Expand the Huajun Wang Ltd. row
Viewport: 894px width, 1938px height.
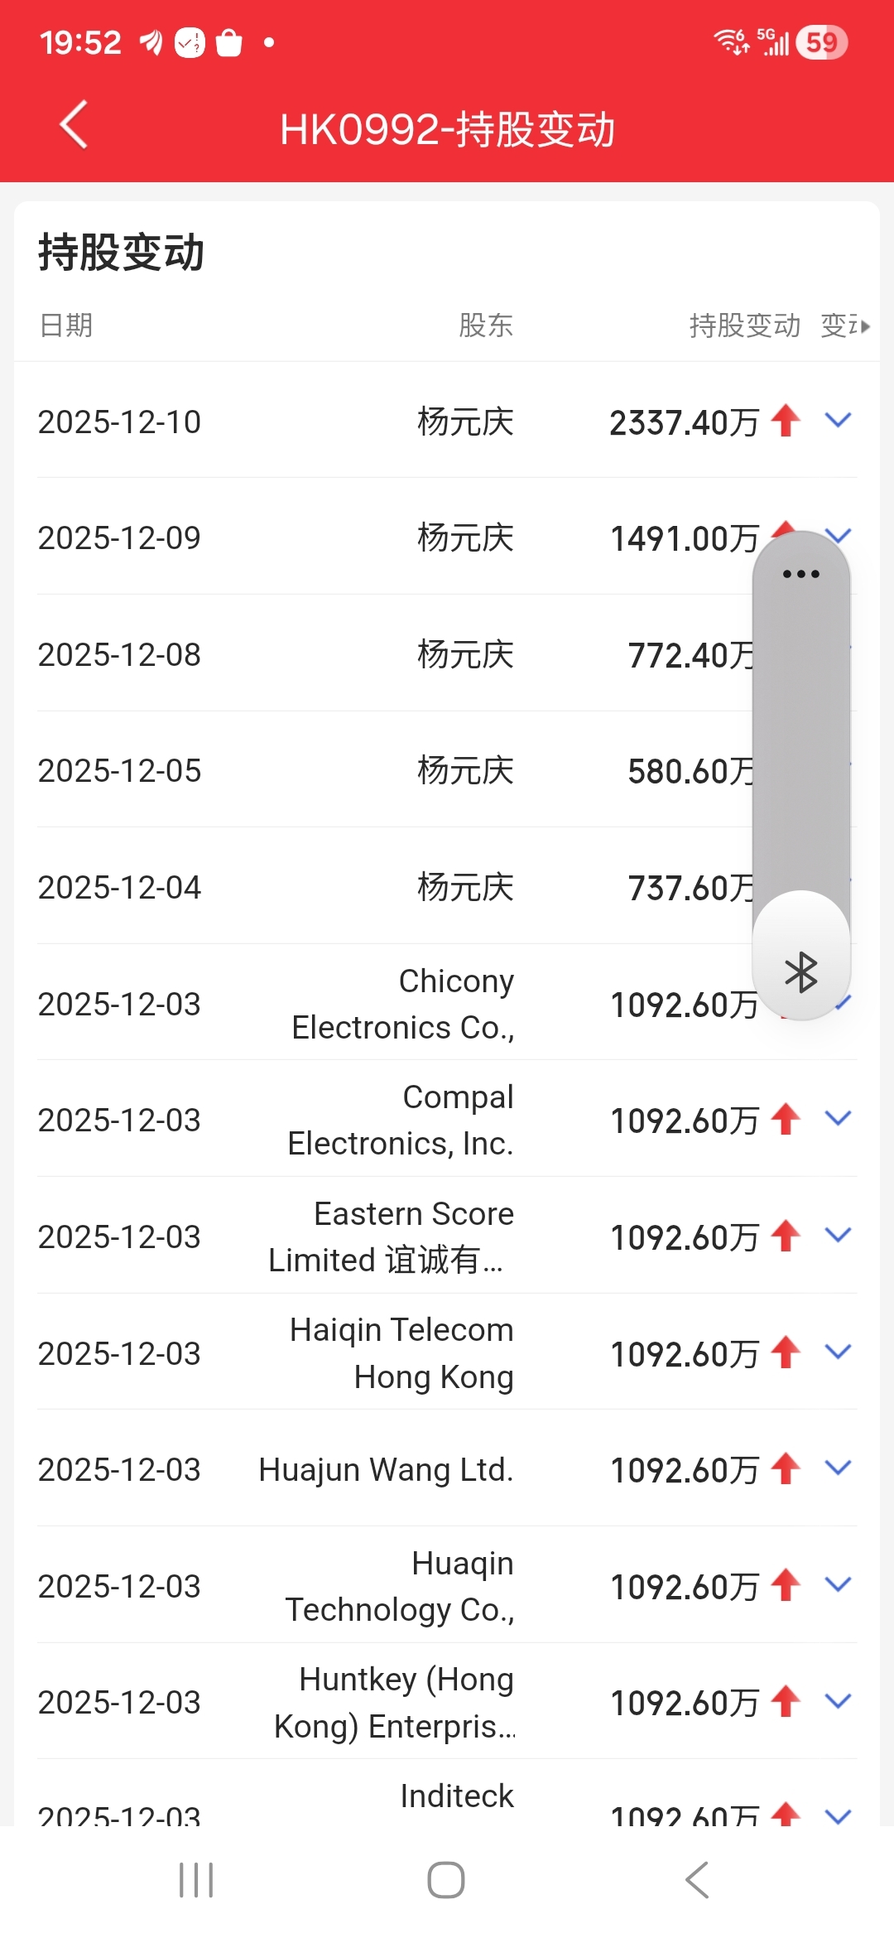click(x=839, y=1469)
